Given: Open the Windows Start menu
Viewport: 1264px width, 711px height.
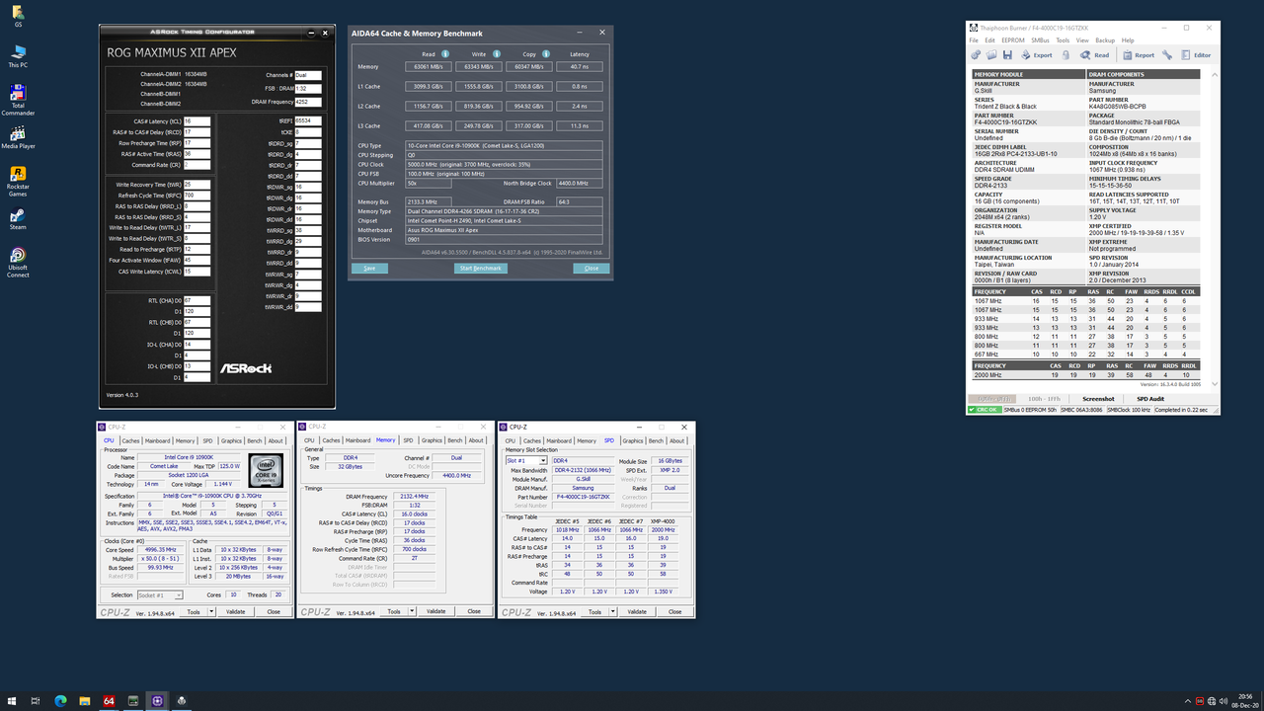Looking at the screenshot, I should [x=12, y=701].
